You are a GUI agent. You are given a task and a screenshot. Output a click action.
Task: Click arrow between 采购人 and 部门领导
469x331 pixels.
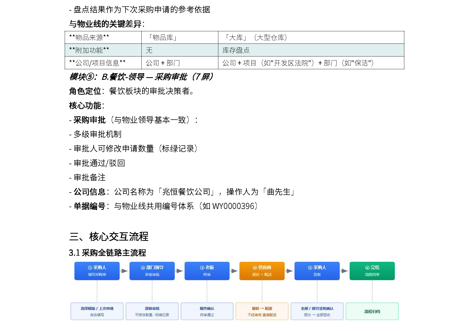pyautogui.click(x=124, y=271)
